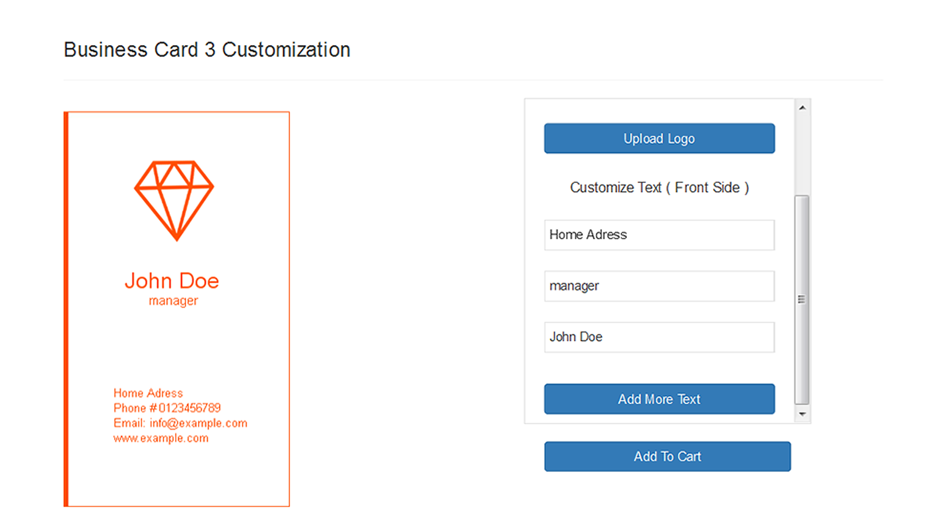Click the scrollbar down arrow
937x527 pixels.
[802, 414]
